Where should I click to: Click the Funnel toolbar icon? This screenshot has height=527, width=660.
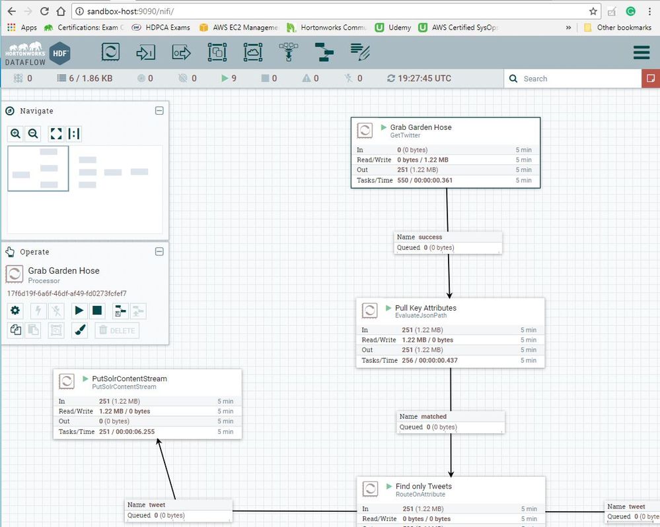click(x=288, y=53)
